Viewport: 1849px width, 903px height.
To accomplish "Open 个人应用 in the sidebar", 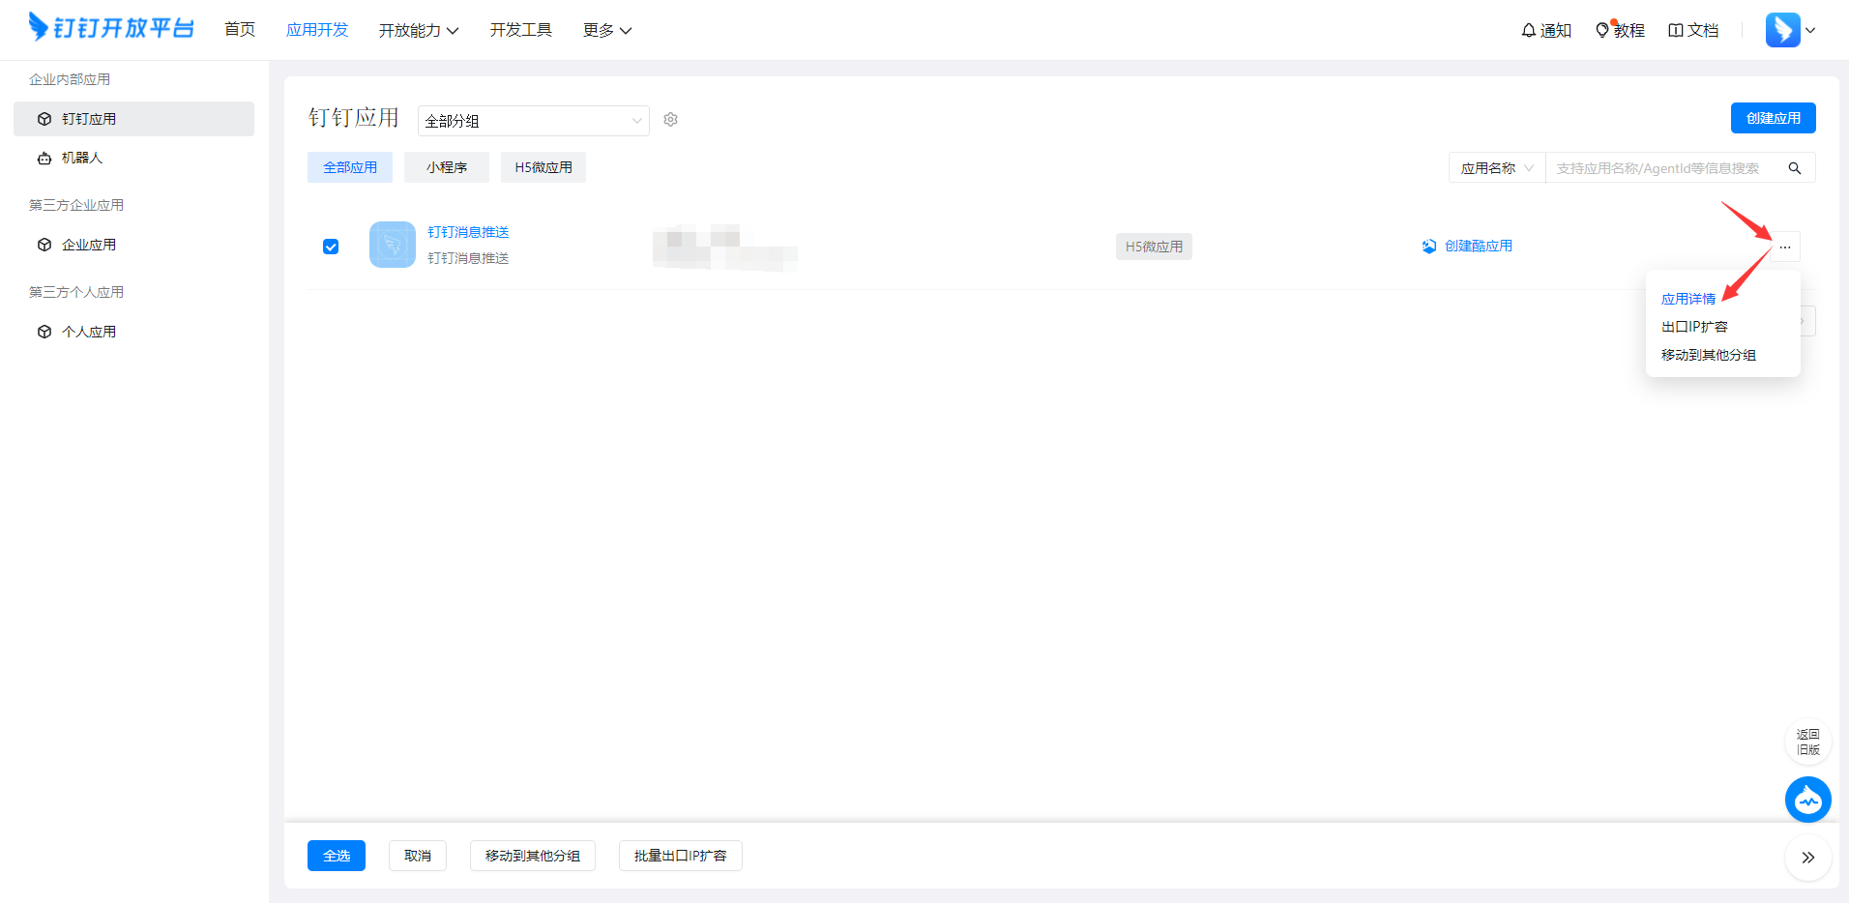I will pos(133,332).
